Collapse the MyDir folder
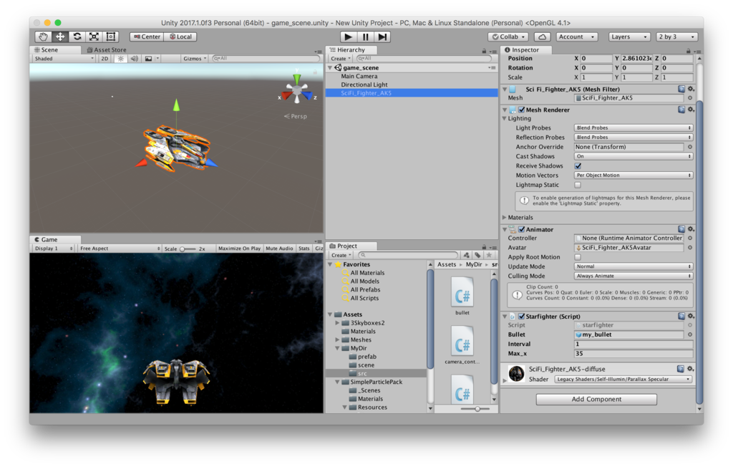733x467 pixels. (x=337, y=348)
